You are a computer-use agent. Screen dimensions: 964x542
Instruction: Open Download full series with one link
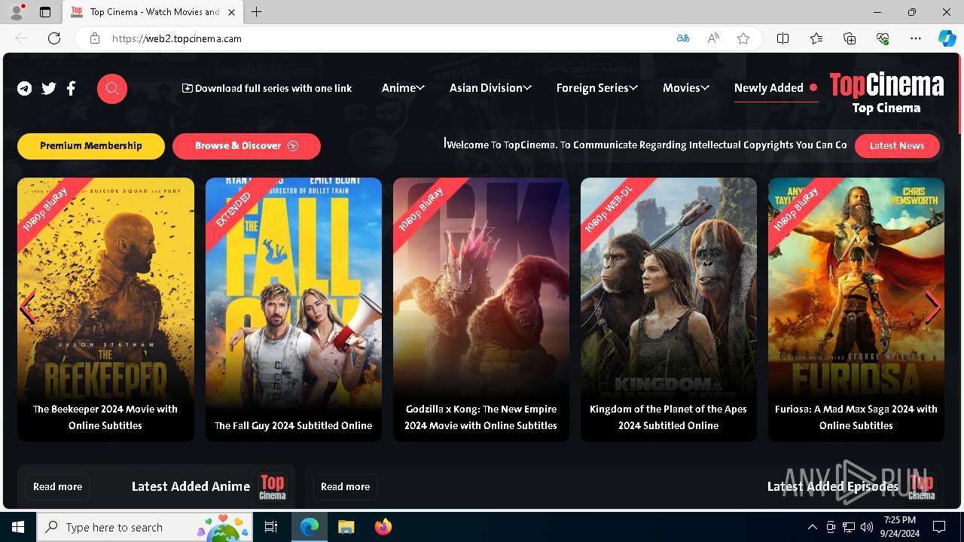click(x=267, y=88)
